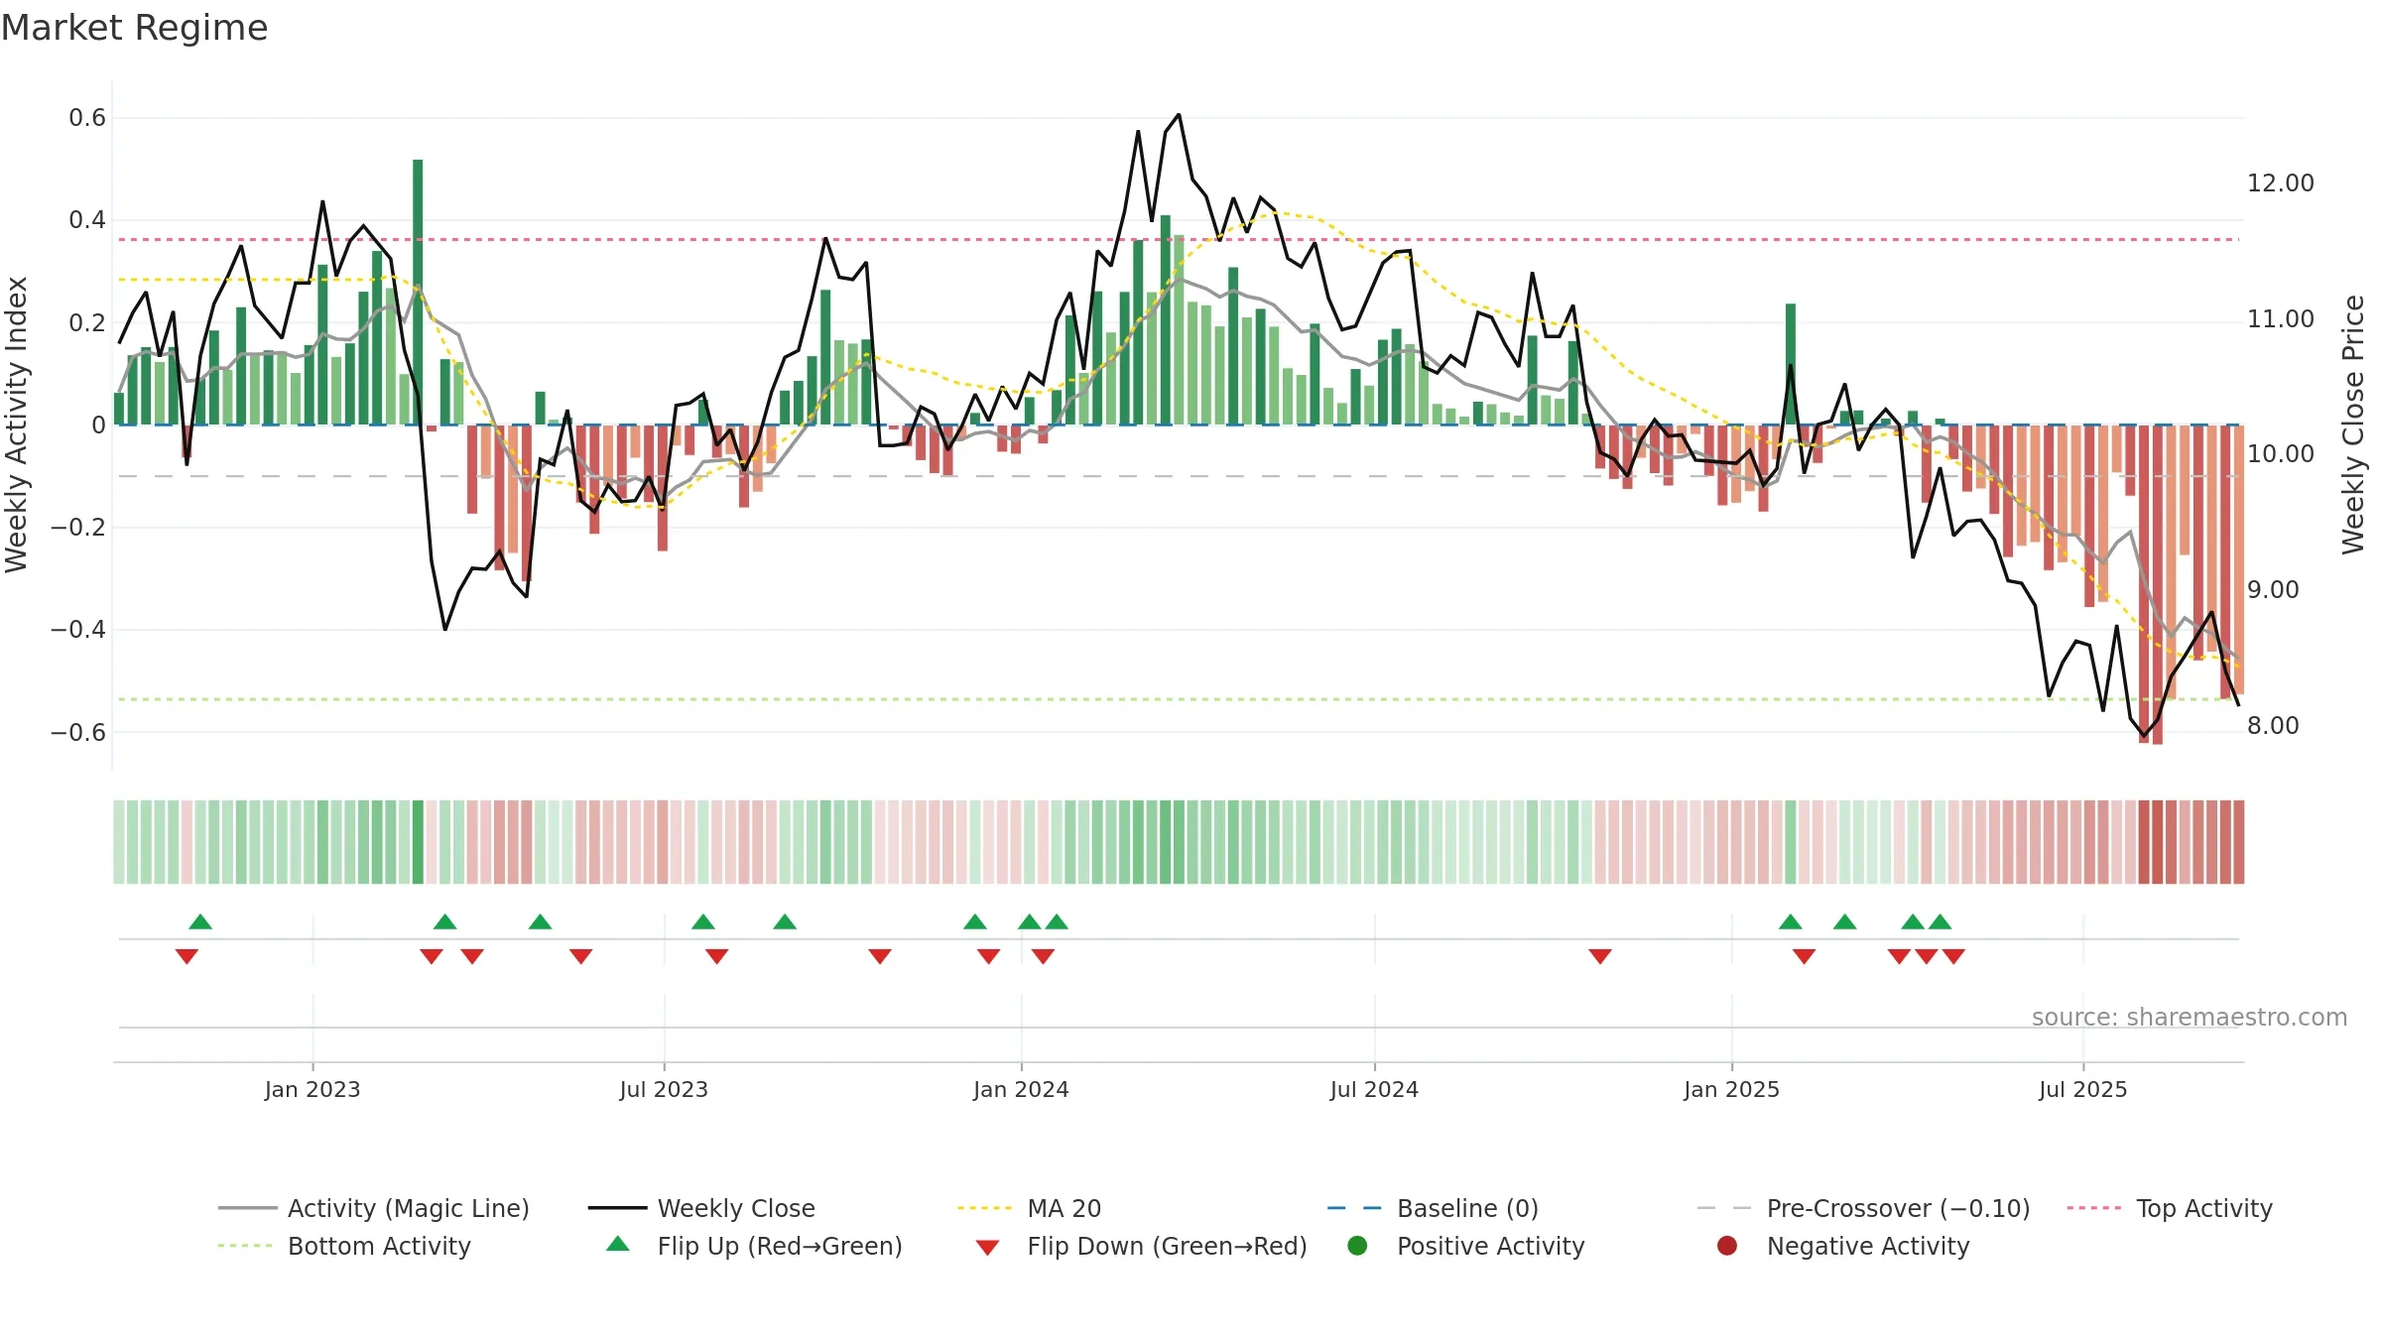Click the Jan 2024 x-axis label
The image size is (2381, 1339).
pos(1021,1089)
